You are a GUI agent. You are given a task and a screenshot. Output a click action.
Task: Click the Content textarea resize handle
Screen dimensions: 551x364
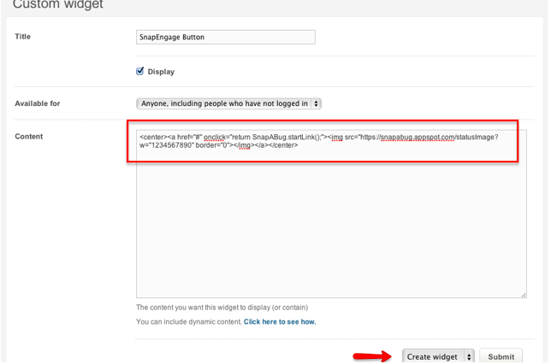click(524, 295)
